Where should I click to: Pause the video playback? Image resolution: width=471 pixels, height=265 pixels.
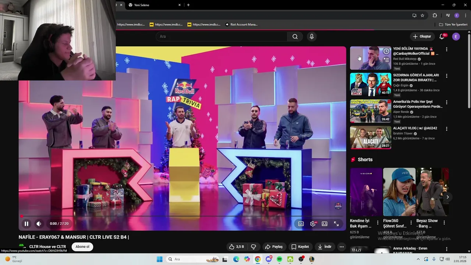(26, 223)
